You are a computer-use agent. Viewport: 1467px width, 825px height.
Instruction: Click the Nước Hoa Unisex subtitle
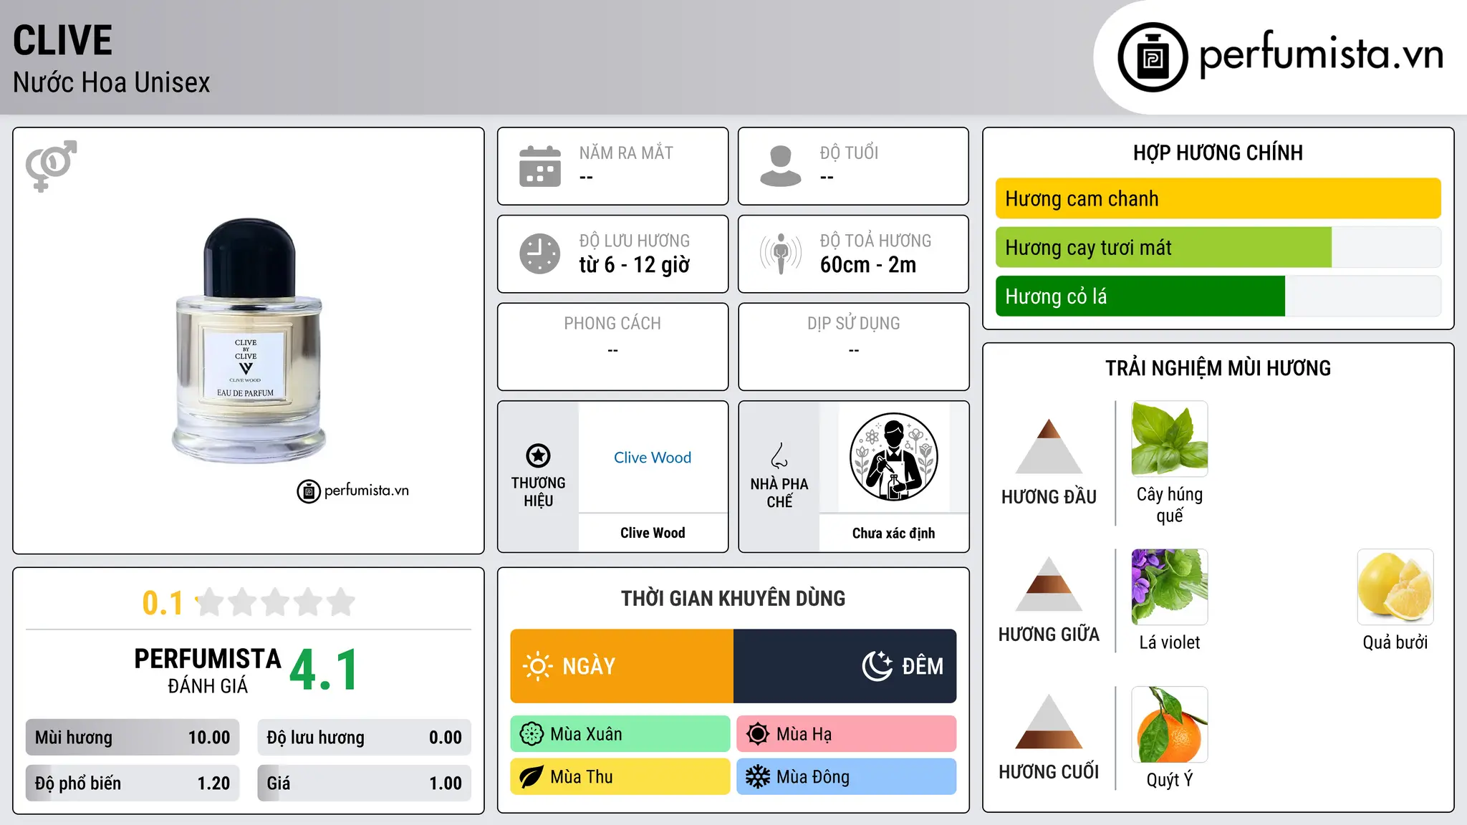pos(112,83)
